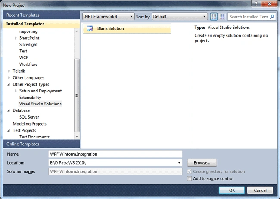Screen dimensions: 280x199
Task: Expand the Setup and Deployment node
Action: point(16,91)
